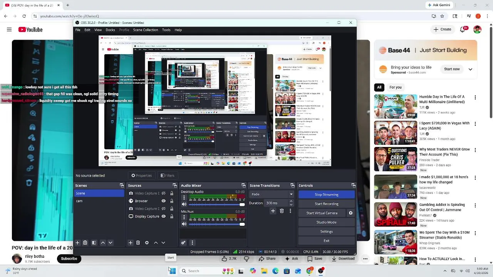493x277 pixels.
Task: Add a new source with the plus icon
Action: (130, 243)
